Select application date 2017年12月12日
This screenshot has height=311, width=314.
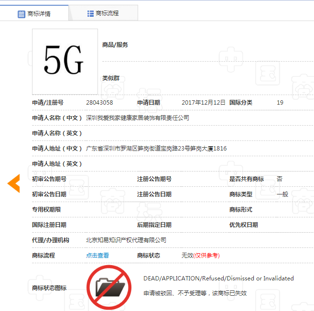[x=203, y=103]
